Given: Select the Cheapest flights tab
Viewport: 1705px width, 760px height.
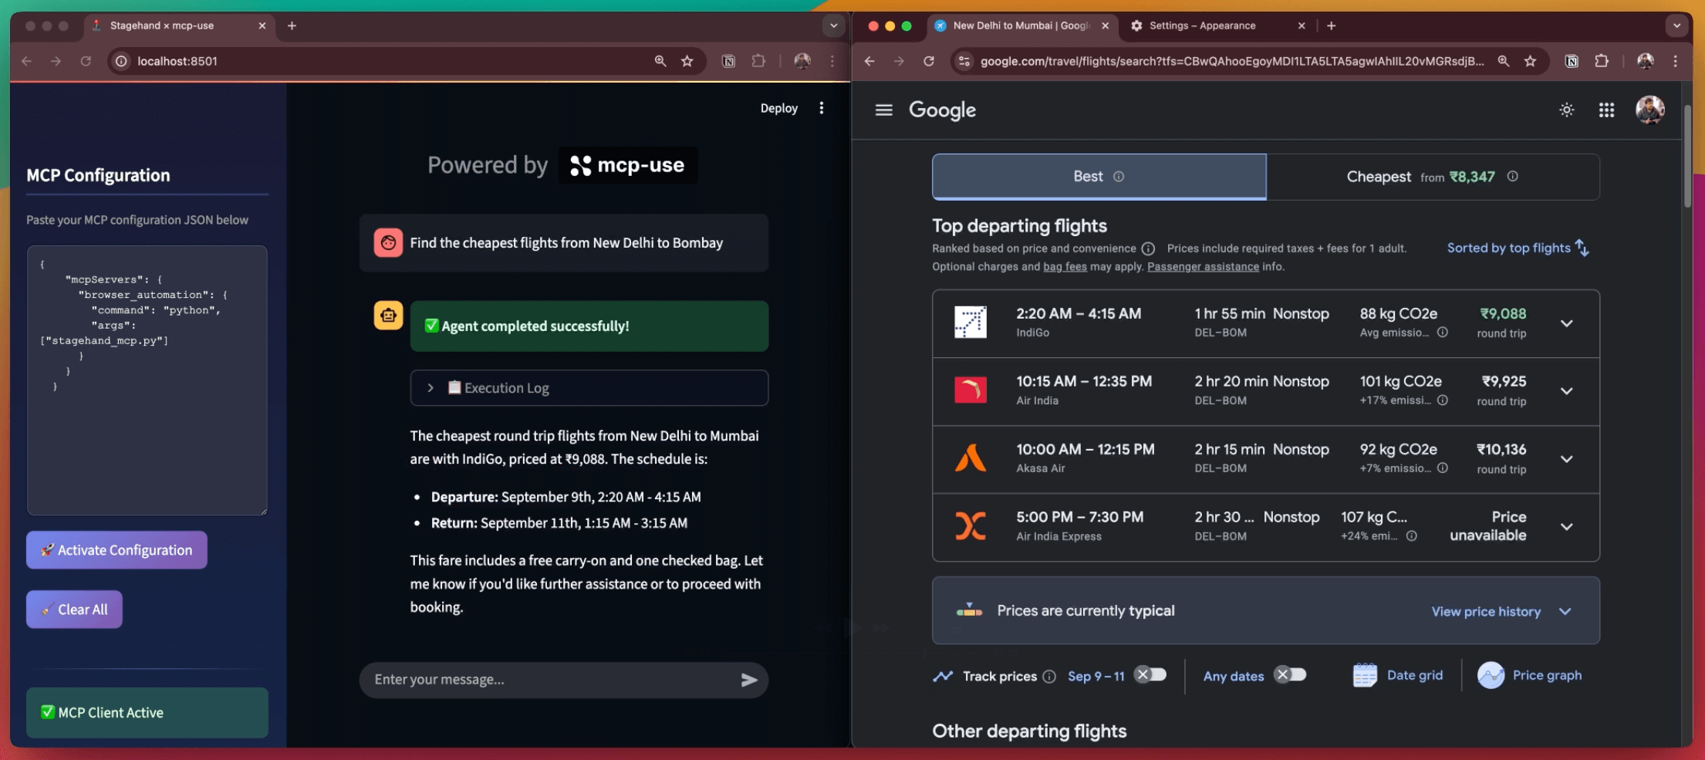Looking at the screenshot, I should 1433,177.
